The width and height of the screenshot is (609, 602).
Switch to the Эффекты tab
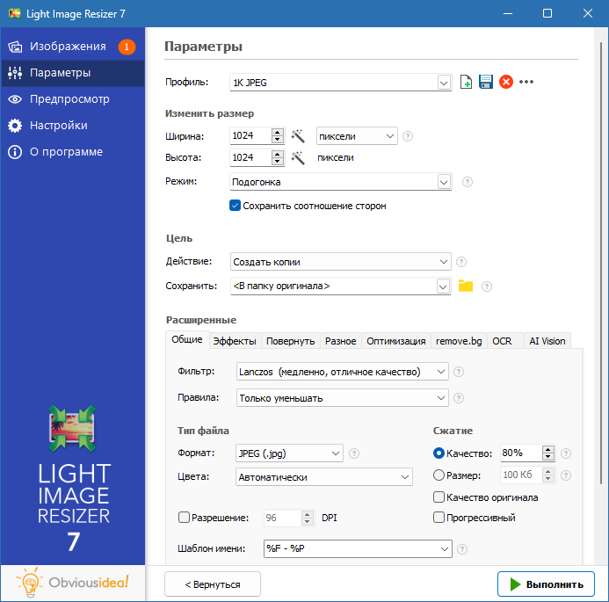(x=235, y=341)
